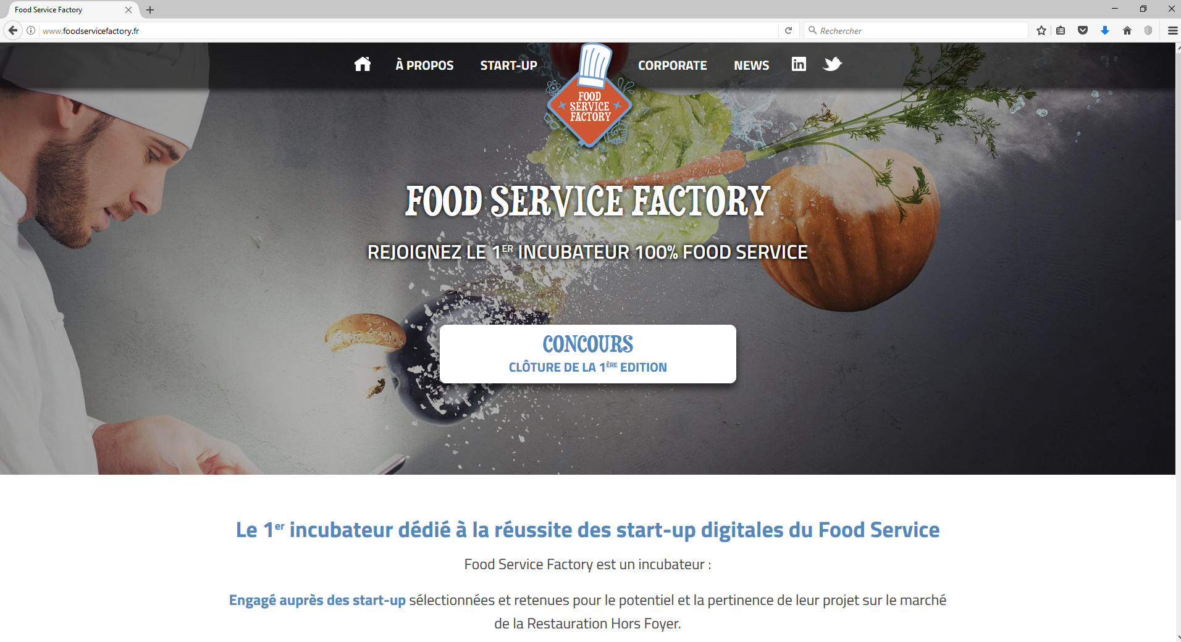
Task: Go to the browser home page icon
Action: (1127, 30)
